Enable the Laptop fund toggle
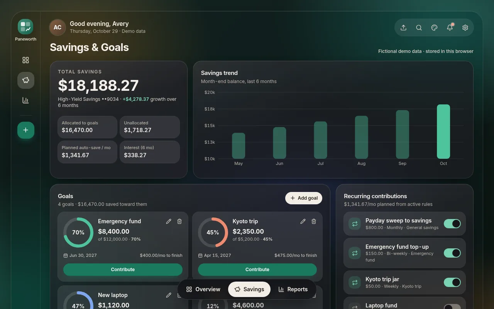Screen dimensions: 494x309 [452, 307]
